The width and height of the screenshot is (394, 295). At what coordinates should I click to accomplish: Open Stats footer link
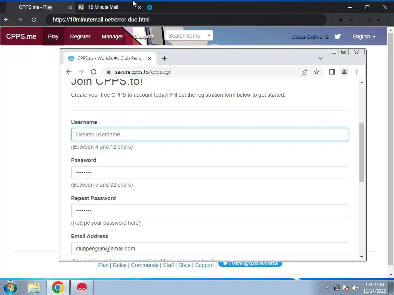click(x=184, y=265)
